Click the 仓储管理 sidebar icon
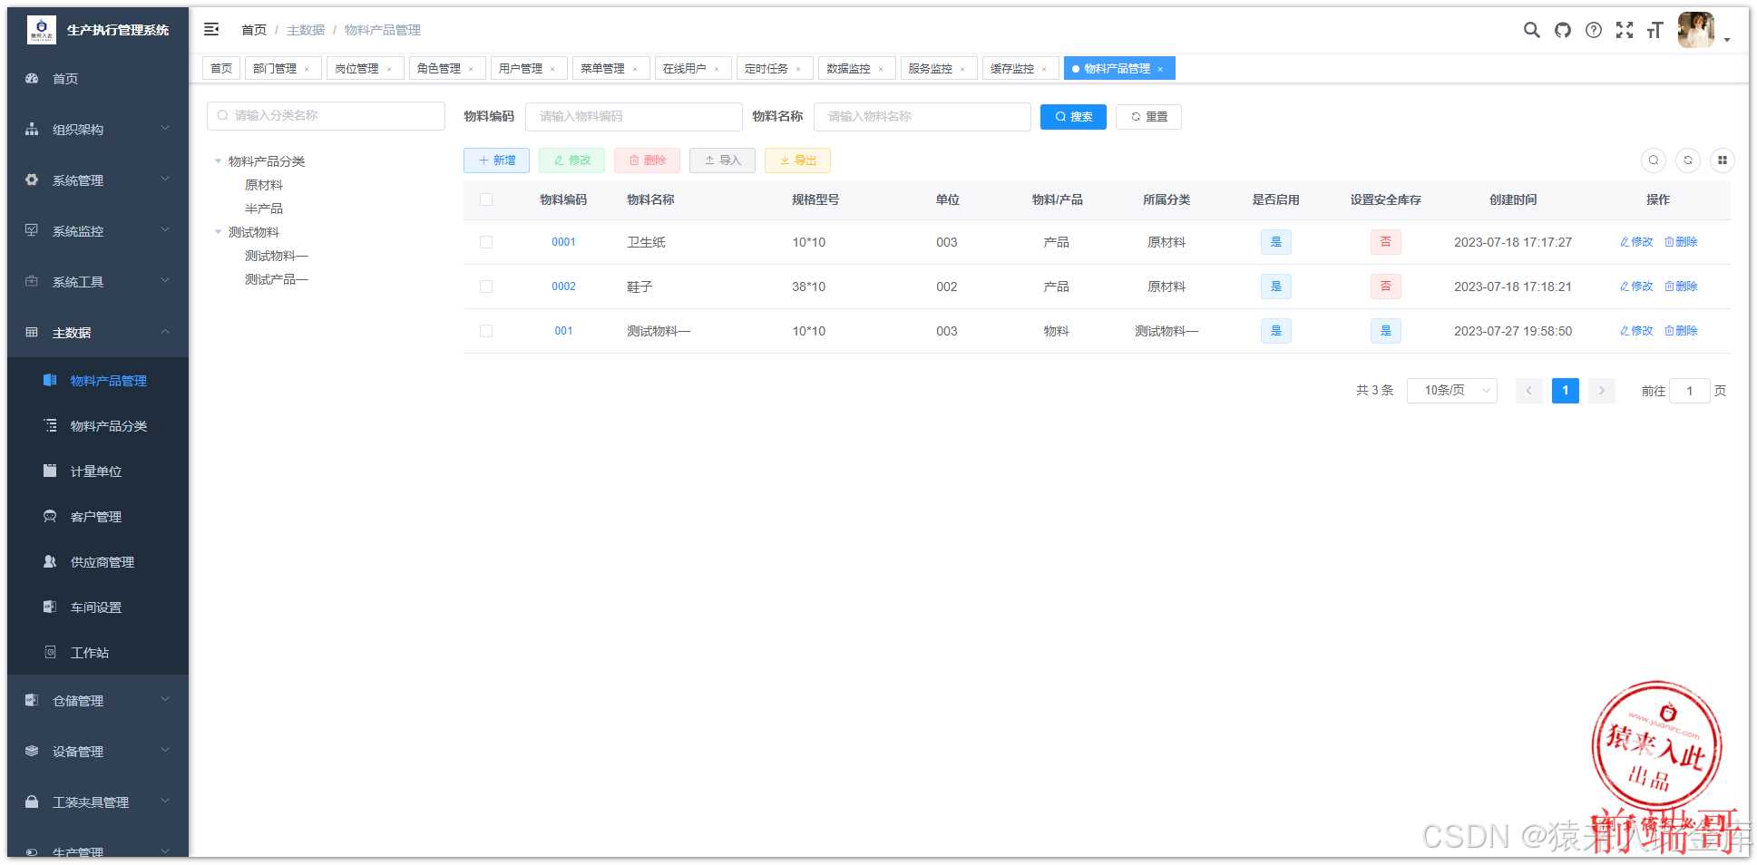The width and height of the screenshot is (1757, 865). tap(32, 700)
